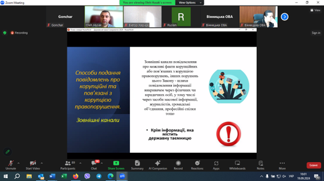Open the Reactions menu
The image size is (324, 181).
coord(197,165)
